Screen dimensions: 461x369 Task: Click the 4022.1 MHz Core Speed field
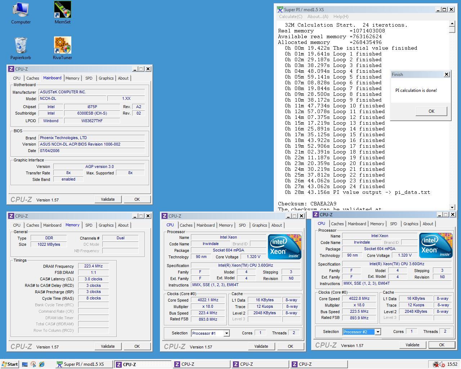point(208,300)
